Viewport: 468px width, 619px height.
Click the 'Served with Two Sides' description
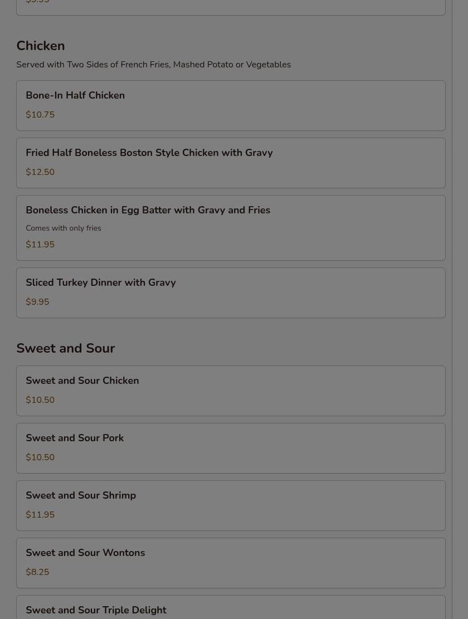tap(153, 65)
